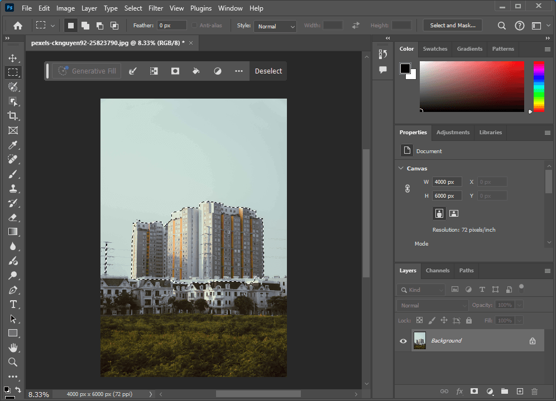Select the Eraser tool
This screenshot has height=401, width=556.
[13, 217]
